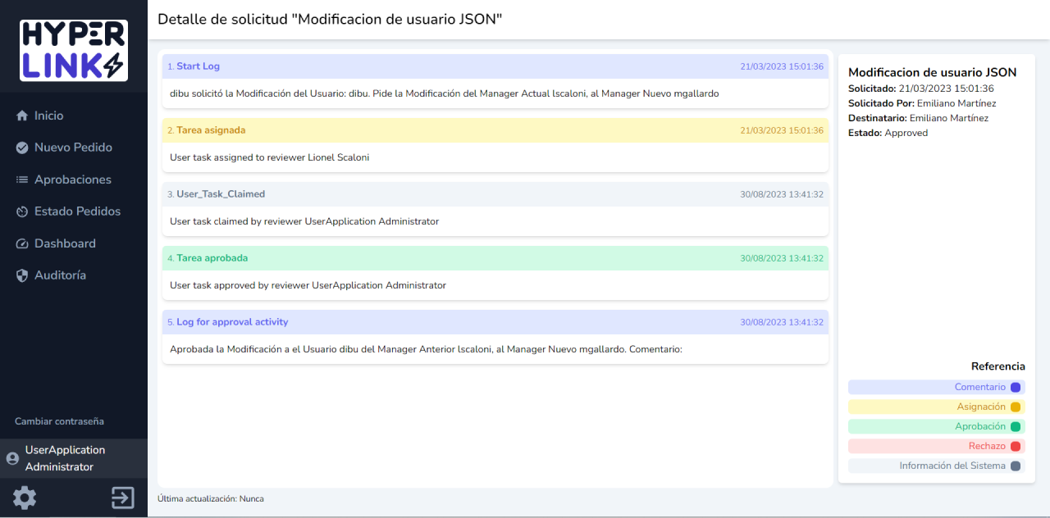1050x518 pixels.
Task: Go to the Estado Pedidos page
Action: click(x=77, y=211)
